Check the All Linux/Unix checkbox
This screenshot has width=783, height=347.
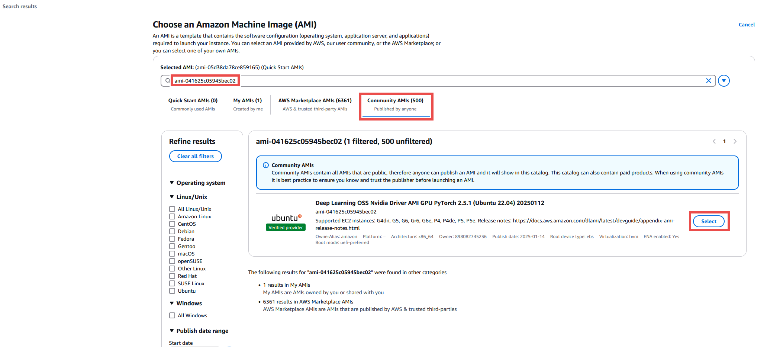pos(172,209)
